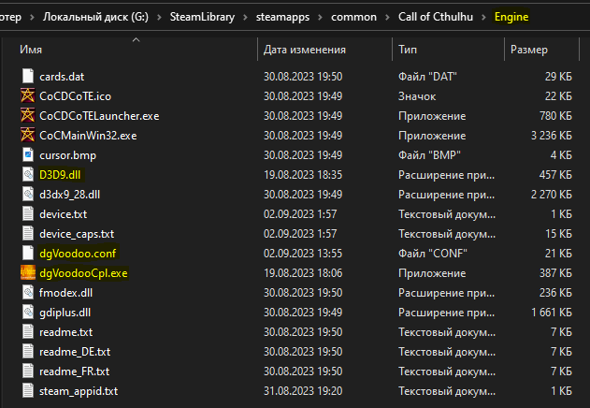Viewport: 590px width, 408px height.
Task: Click the steam_appid.txt document icon
Action: point(27,390)
